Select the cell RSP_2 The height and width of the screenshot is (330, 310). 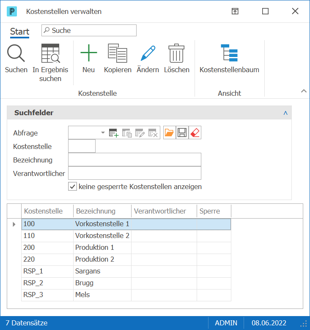click(x=47, y=283)
